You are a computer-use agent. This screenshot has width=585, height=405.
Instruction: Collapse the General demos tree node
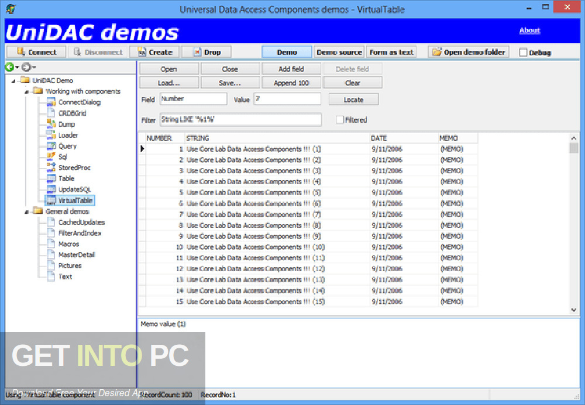(x=26, y=212)
